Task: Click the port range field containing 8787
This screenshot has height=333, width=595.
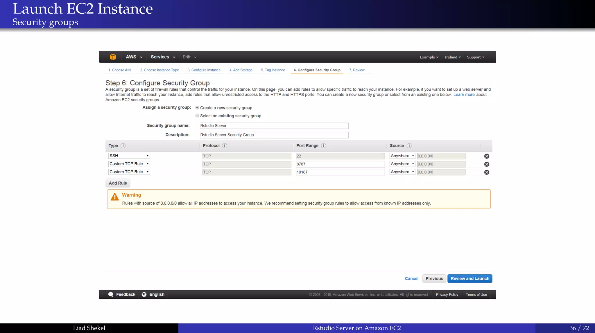Action: click(x=340, y=164)
